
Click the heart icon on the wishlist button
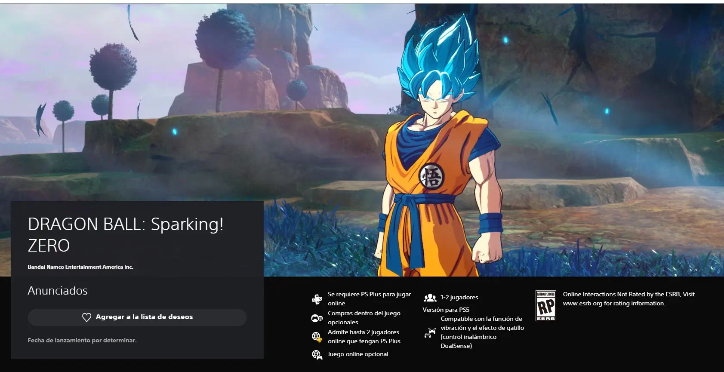pos(86,317)
